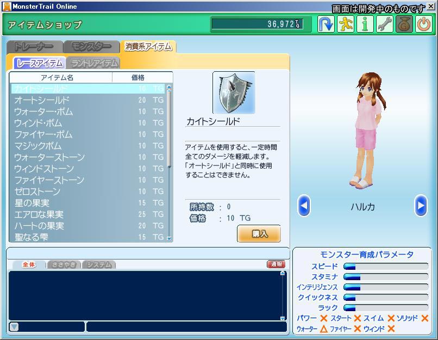The height and width of the screenshot is (340, 438).
Task: Switch to the ささやき chat tab
Action: click(x=64, y=264)
